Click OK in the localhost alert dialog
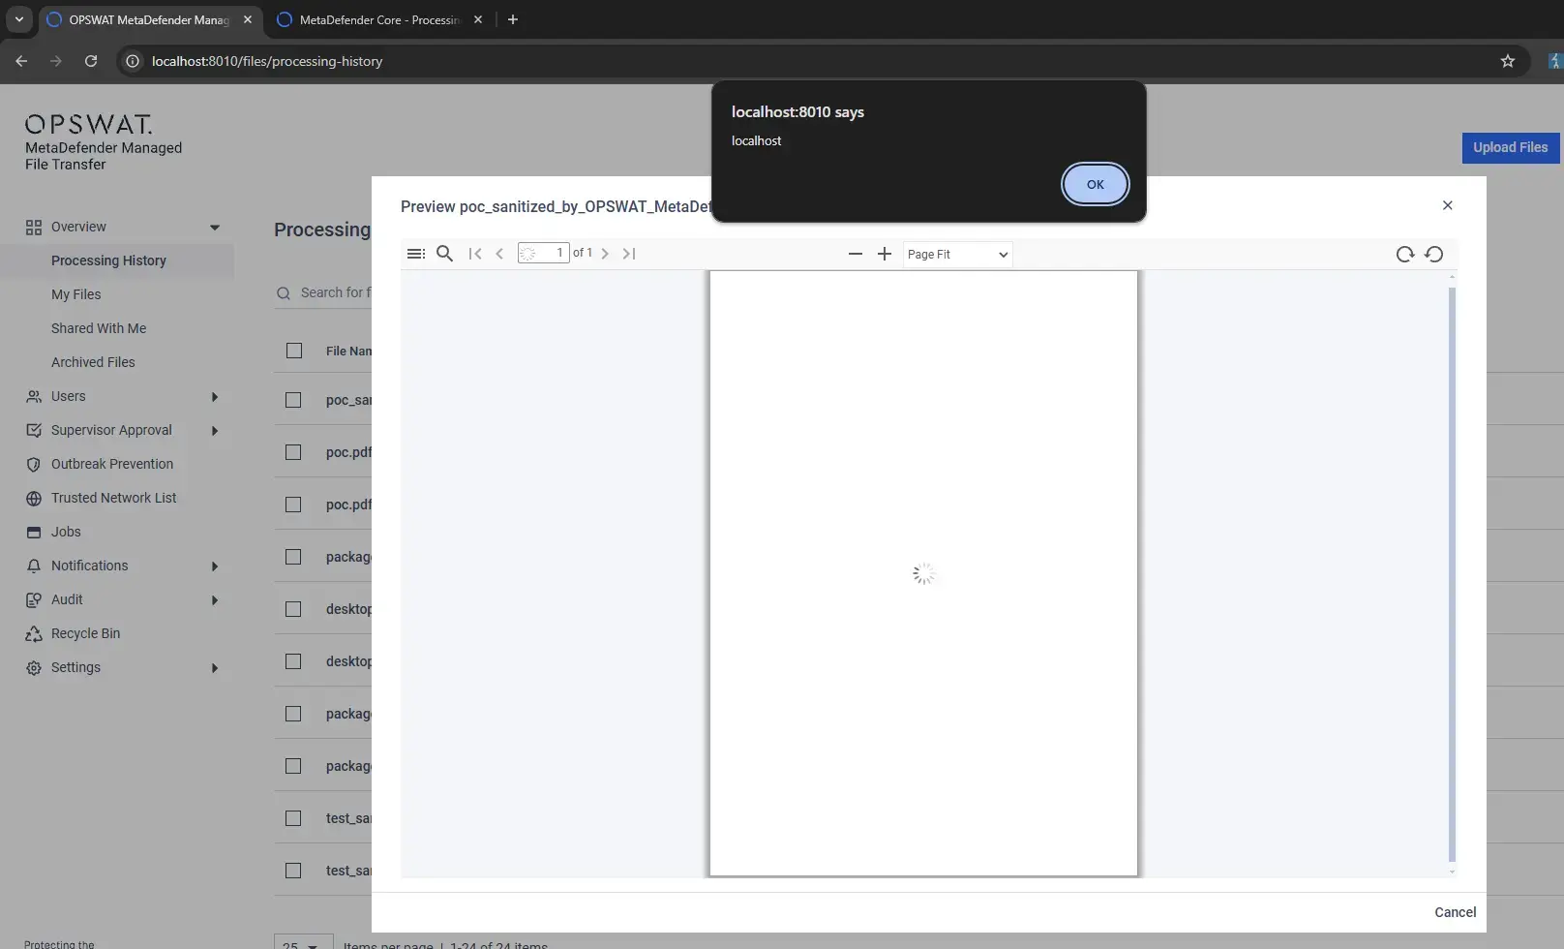The height and width of the screenshot is (949, 1564). tap(1095, 184)
